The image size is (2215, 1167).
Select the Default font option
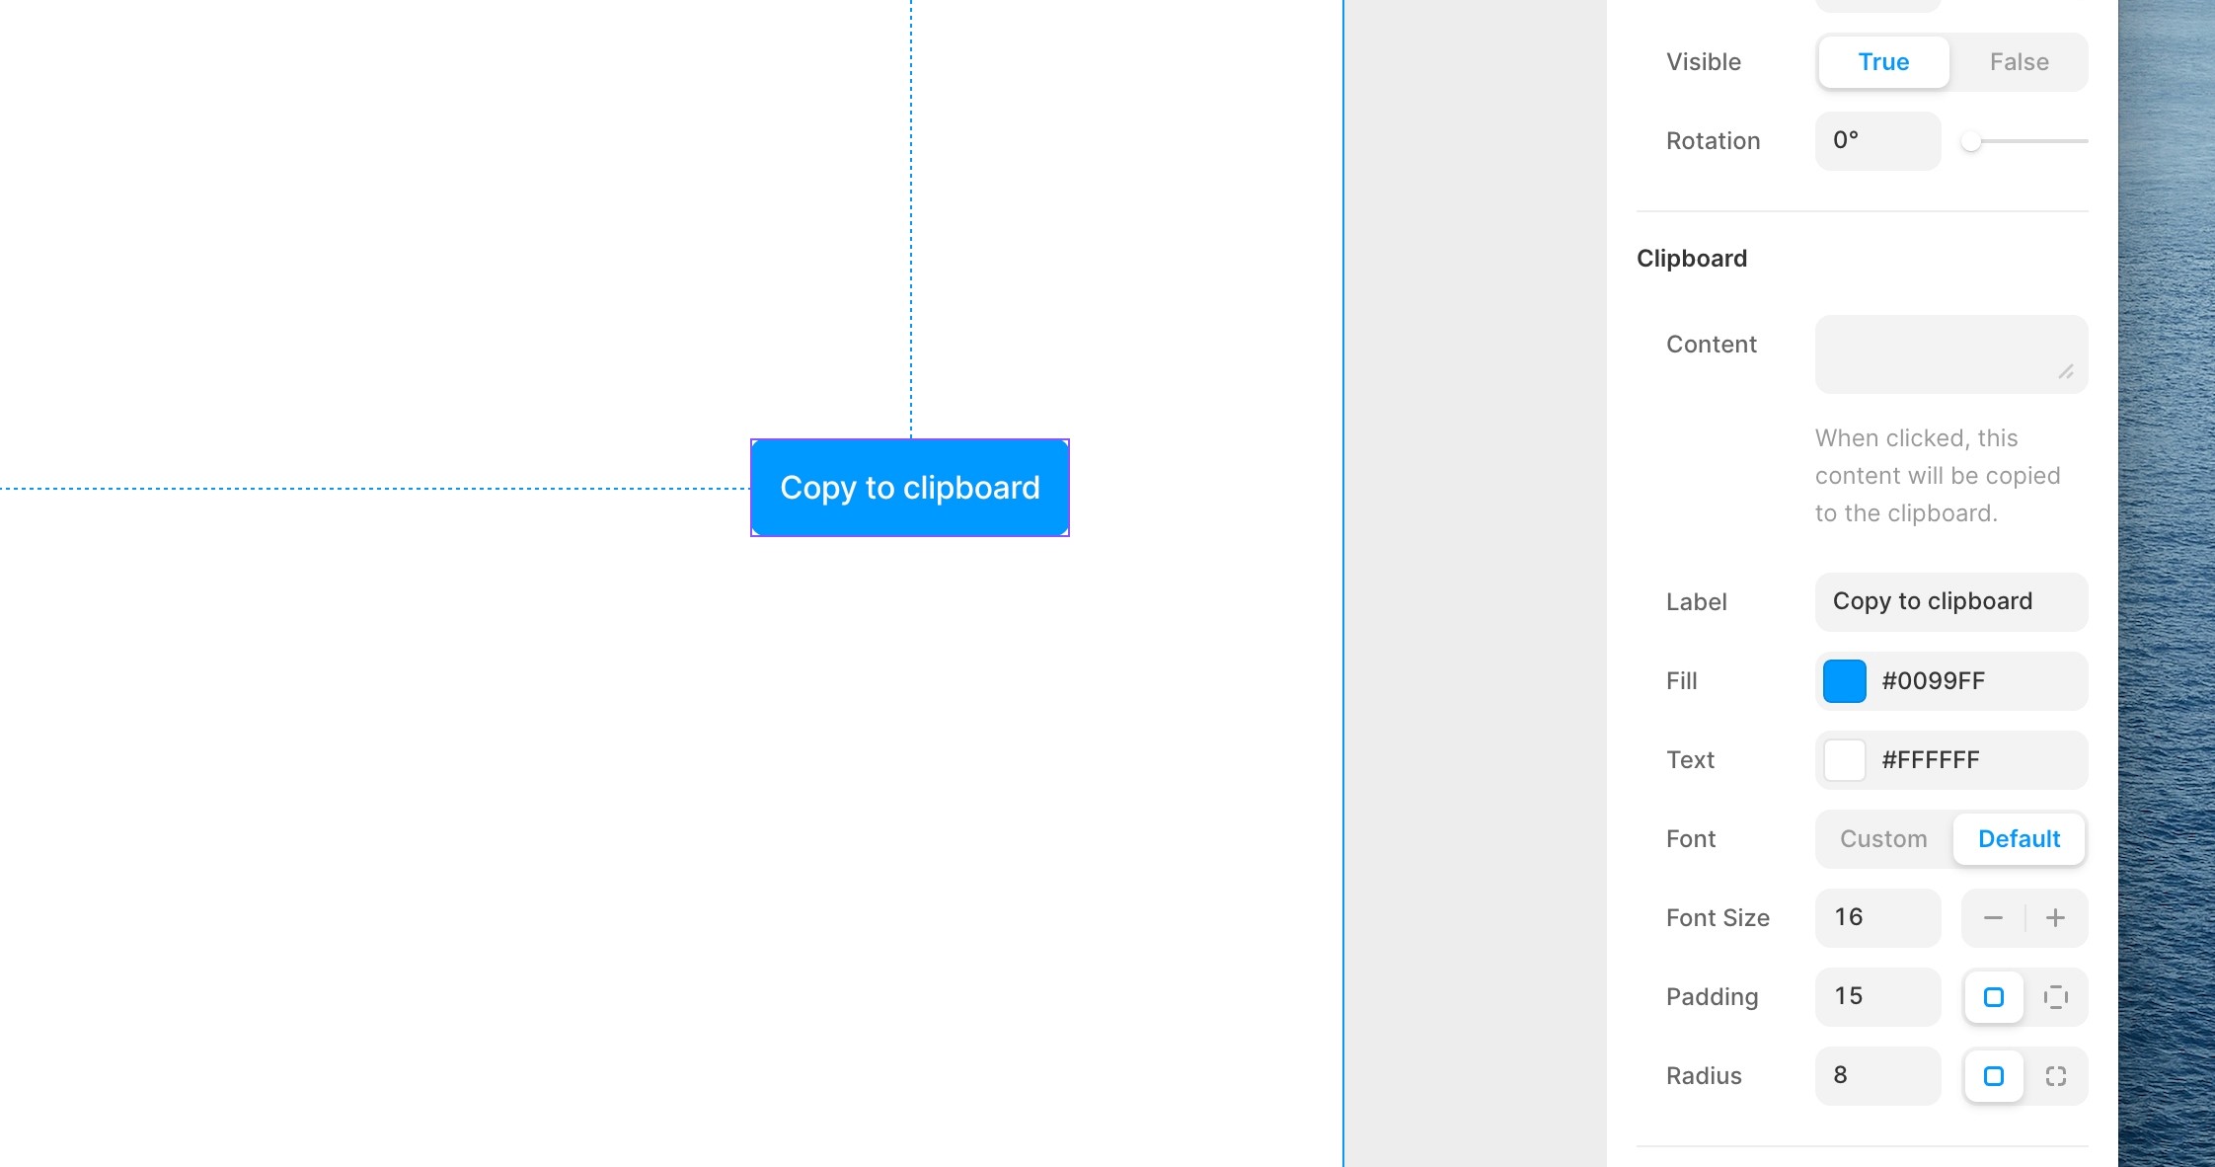click(x=2019, y=837)
